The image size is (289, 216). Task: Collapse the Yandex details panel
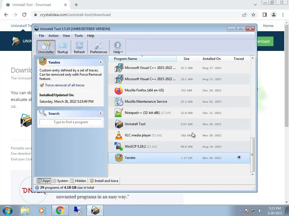[101, 62]
